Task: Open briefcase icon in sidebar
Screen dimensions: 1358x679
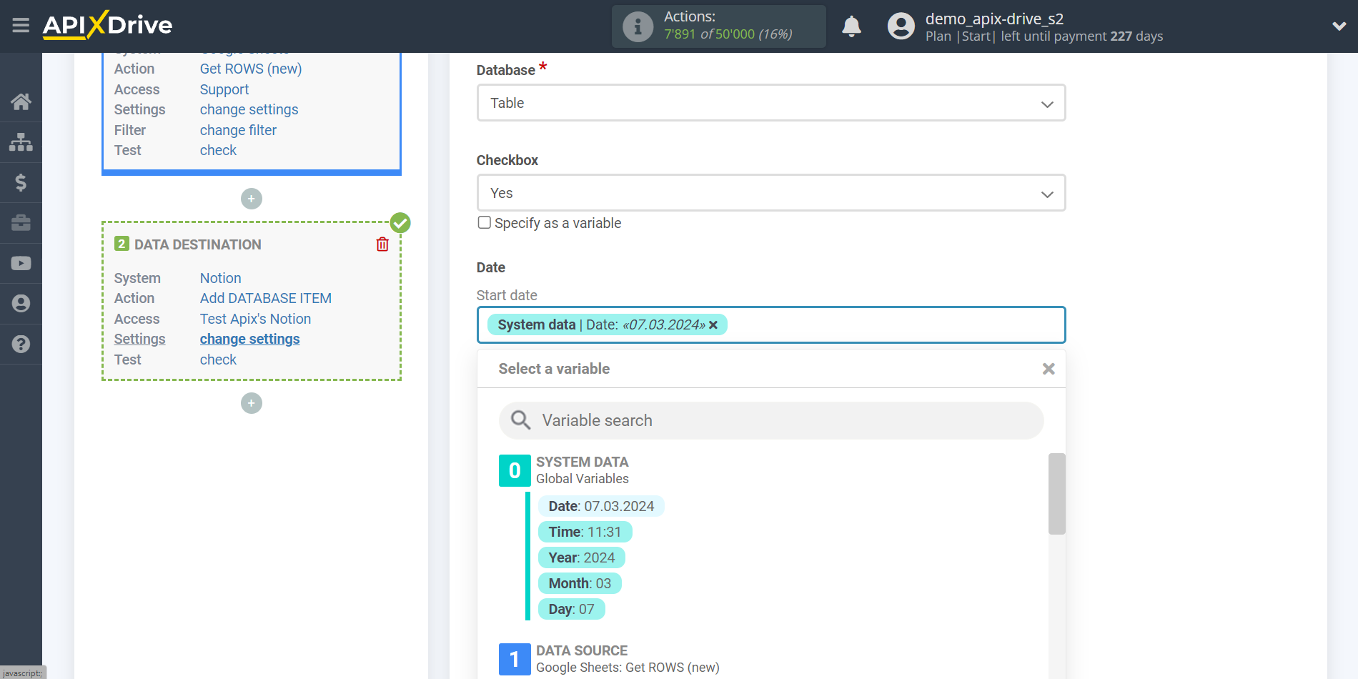Action: click(21, 223)
